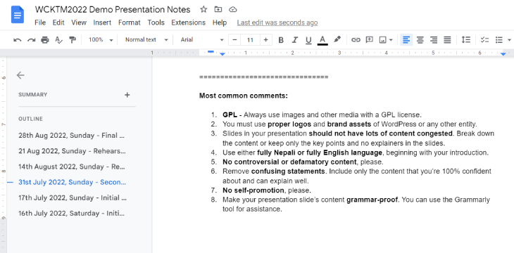The height and width of the screenshot is (253, 514).
Task: Toggle underline formatting
Action: (x=308, y=40)
